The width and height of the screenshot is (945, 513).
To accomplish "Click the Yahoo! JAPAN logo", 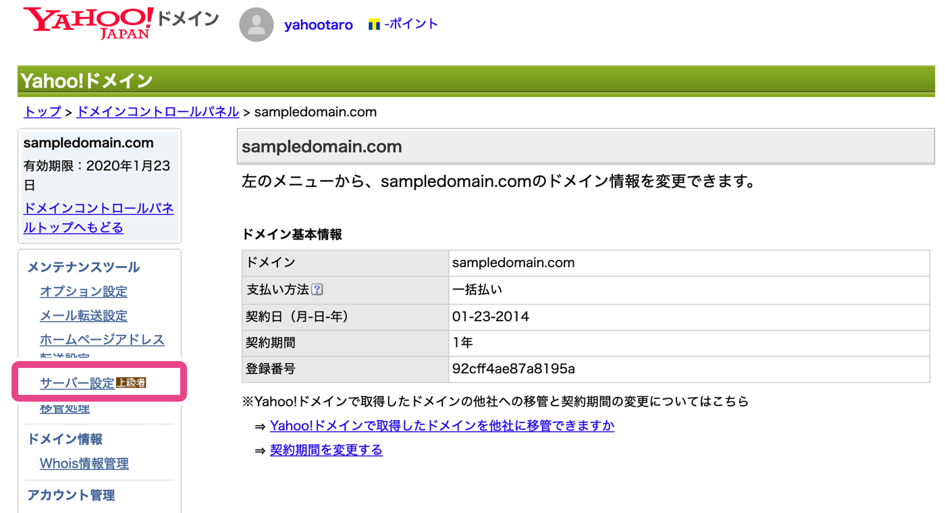I will 88,24.
